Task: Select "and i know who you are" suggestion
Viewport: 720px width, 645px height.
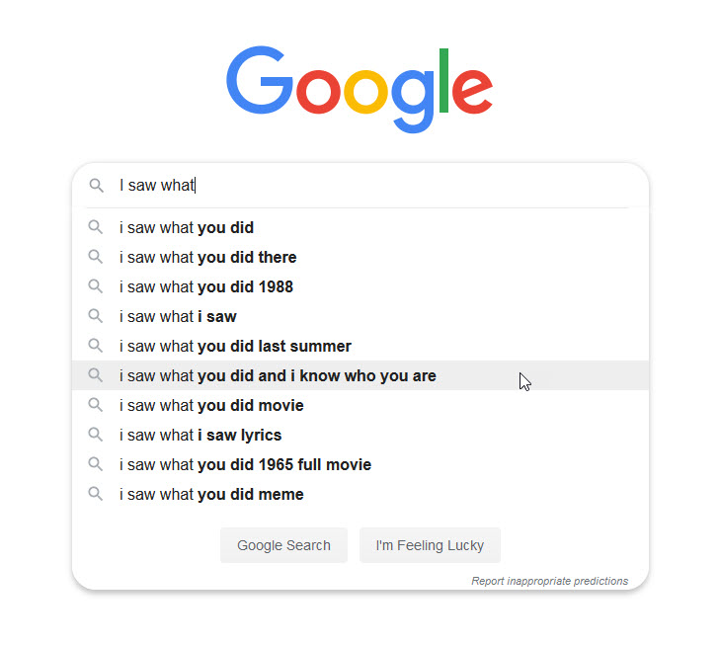Action: point(278,375)
